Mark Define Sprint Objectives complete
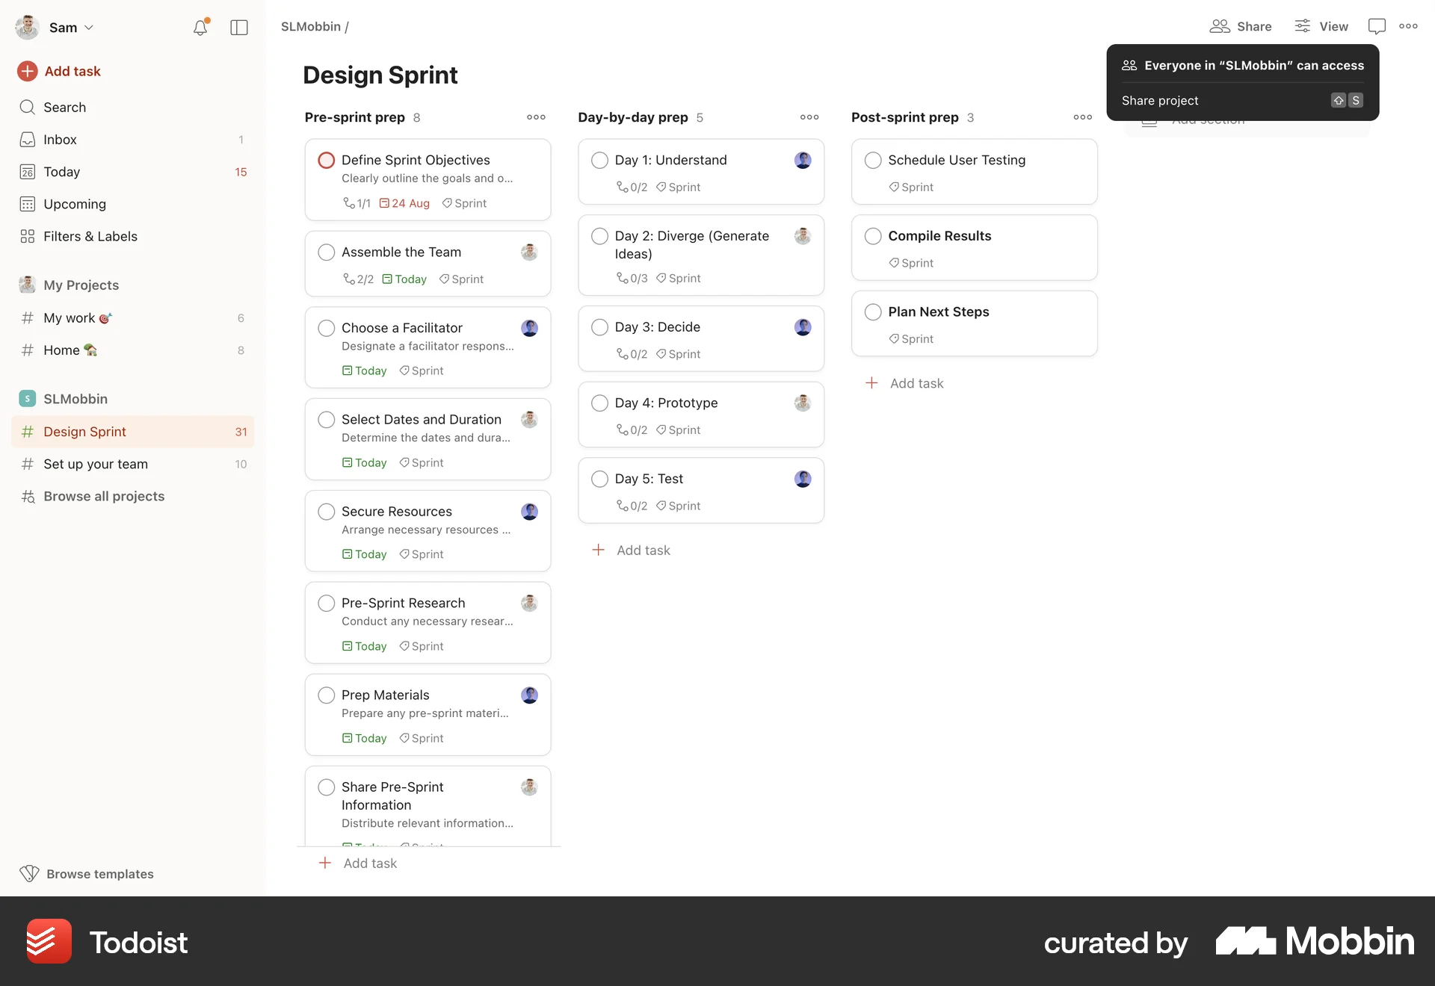 [x=326, y=160]
